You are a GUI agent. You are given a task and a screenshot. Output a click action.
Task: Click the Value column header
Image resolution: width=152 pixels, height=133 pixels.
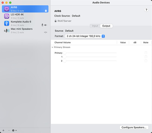click(x=123, y=43)
